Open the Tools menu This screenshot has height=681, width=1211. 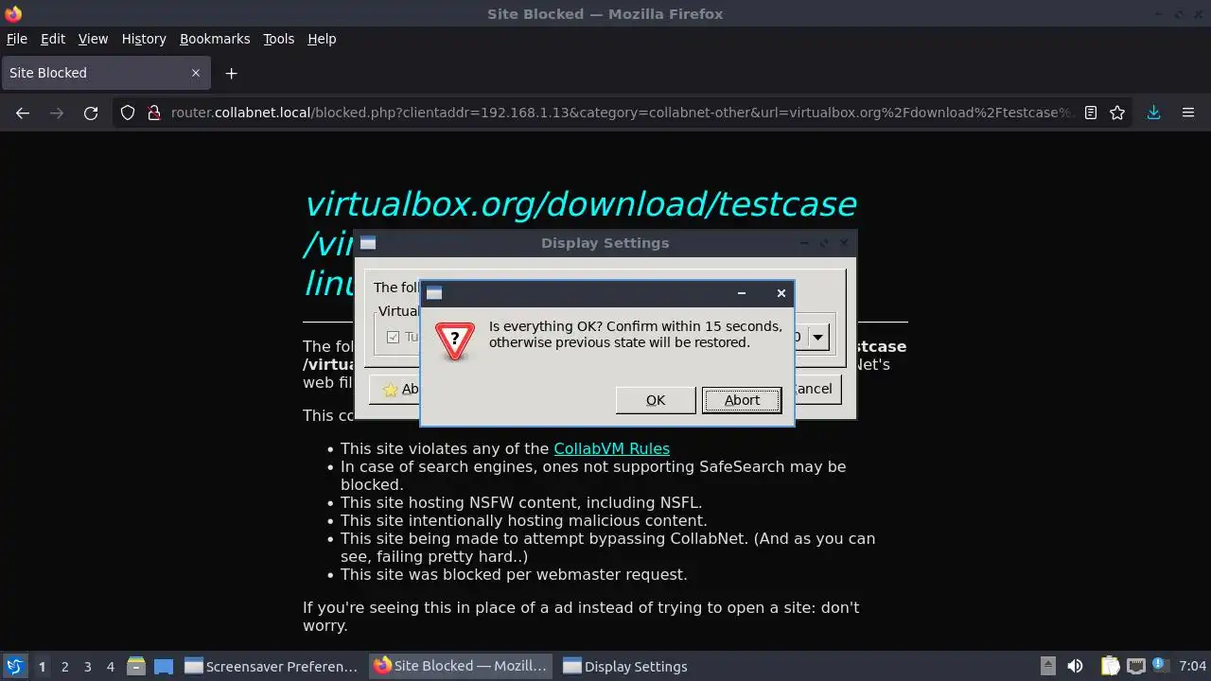tap(278, 39)
